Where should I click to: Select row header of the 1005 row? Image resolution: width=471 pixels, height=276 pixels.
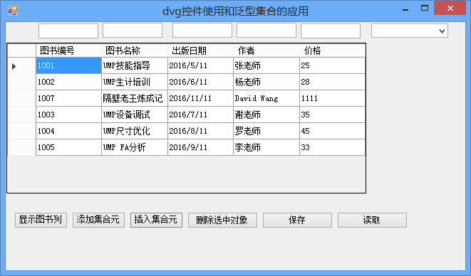pos(21,147)
